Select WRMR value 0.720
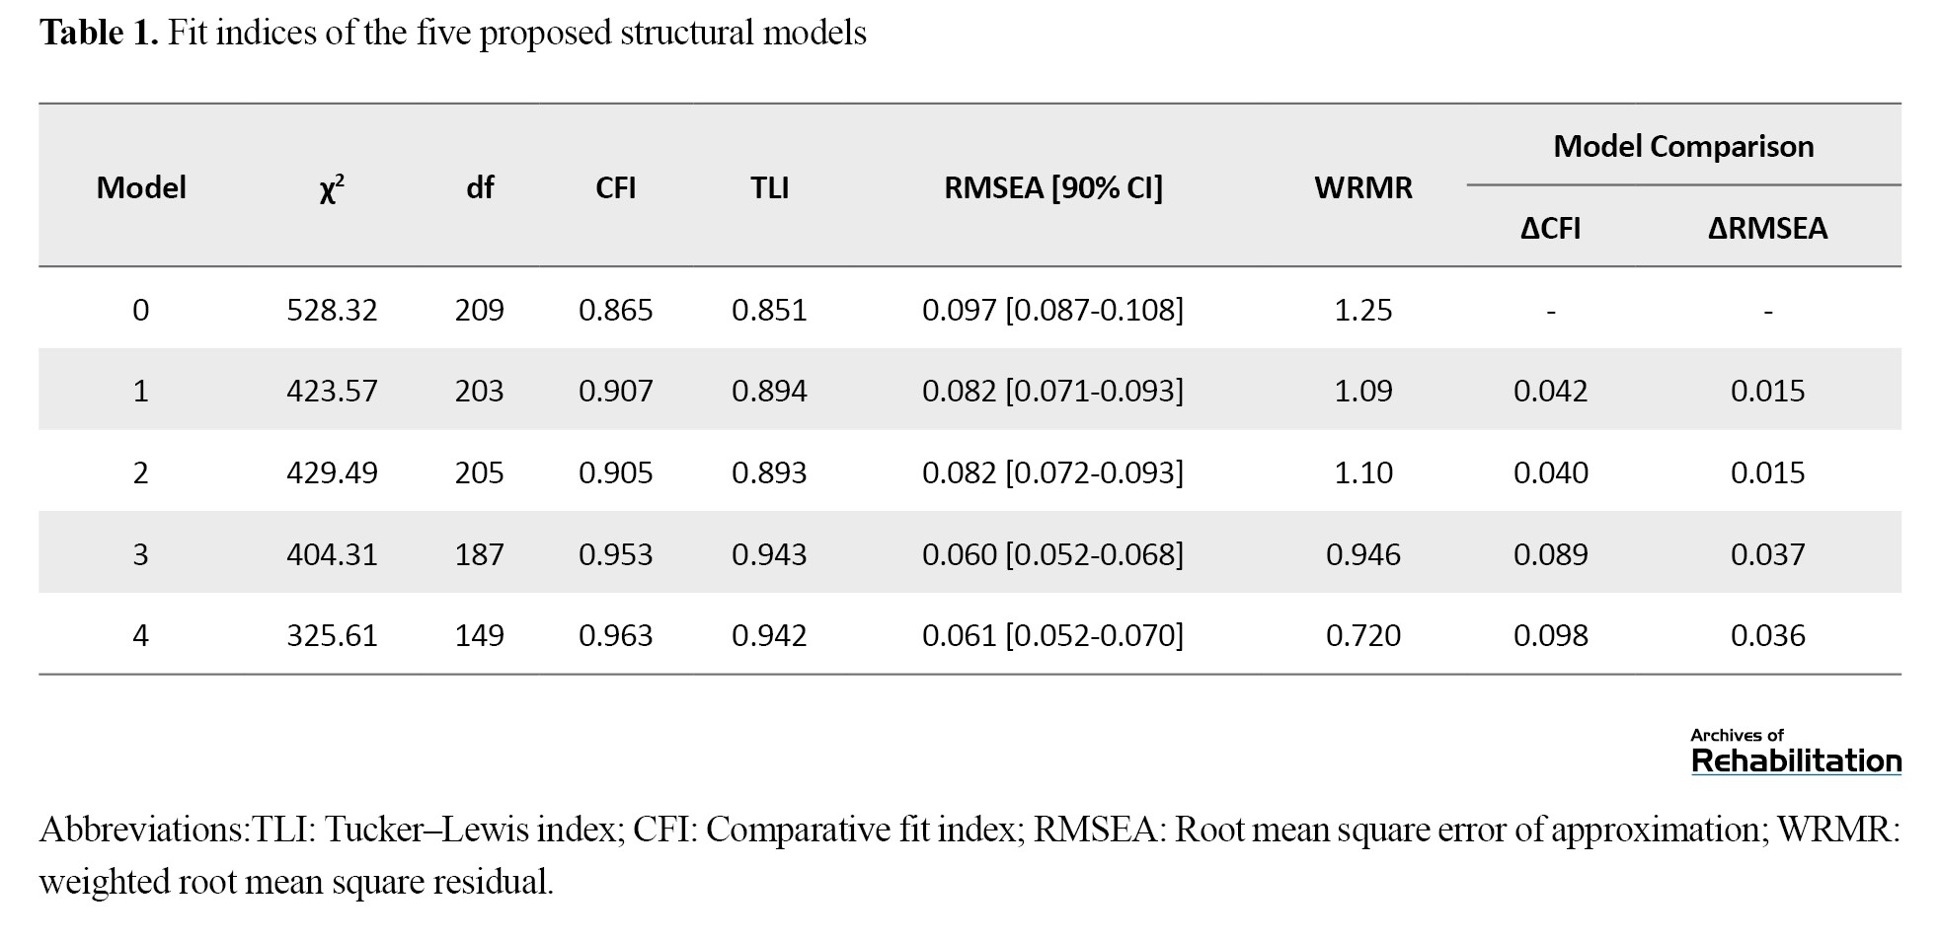This screenshot has height=939, width=1939. 1362,635
